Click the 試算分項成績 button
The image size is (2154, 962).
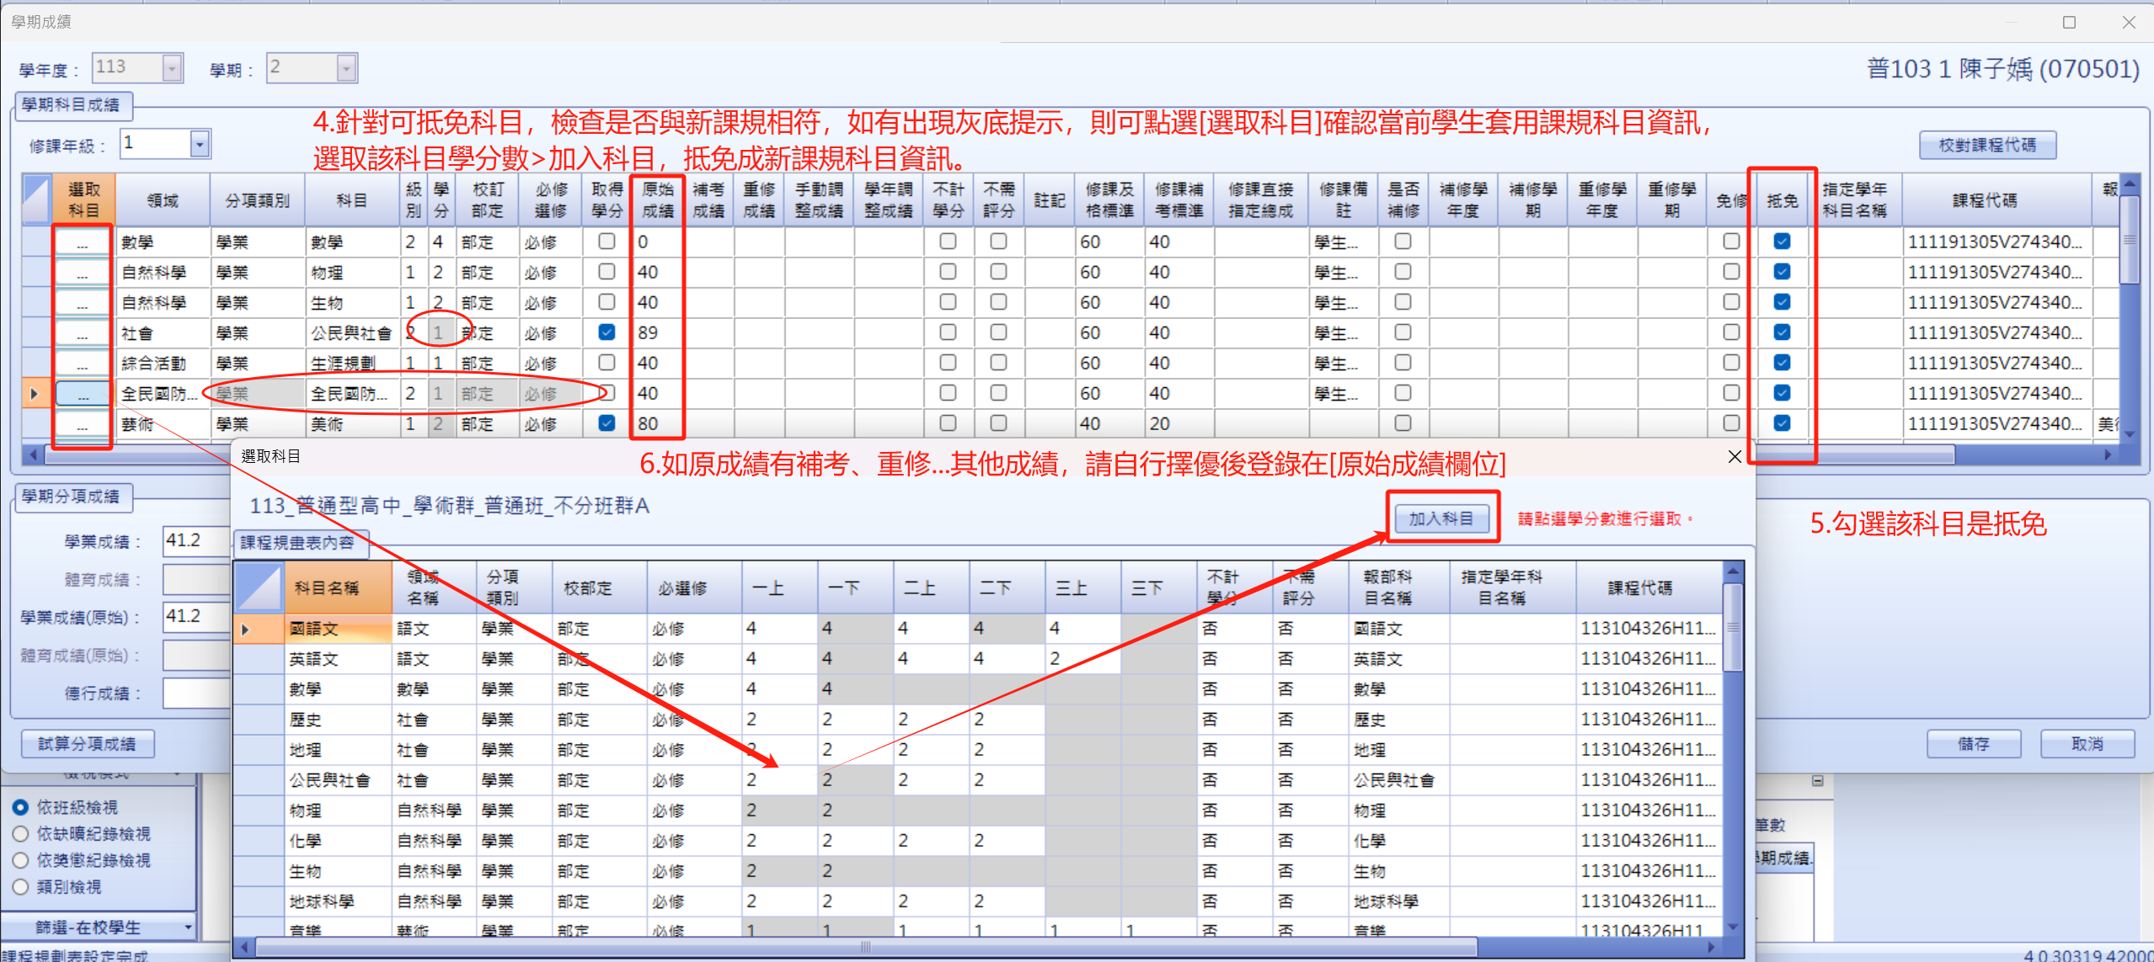[88, 744]
